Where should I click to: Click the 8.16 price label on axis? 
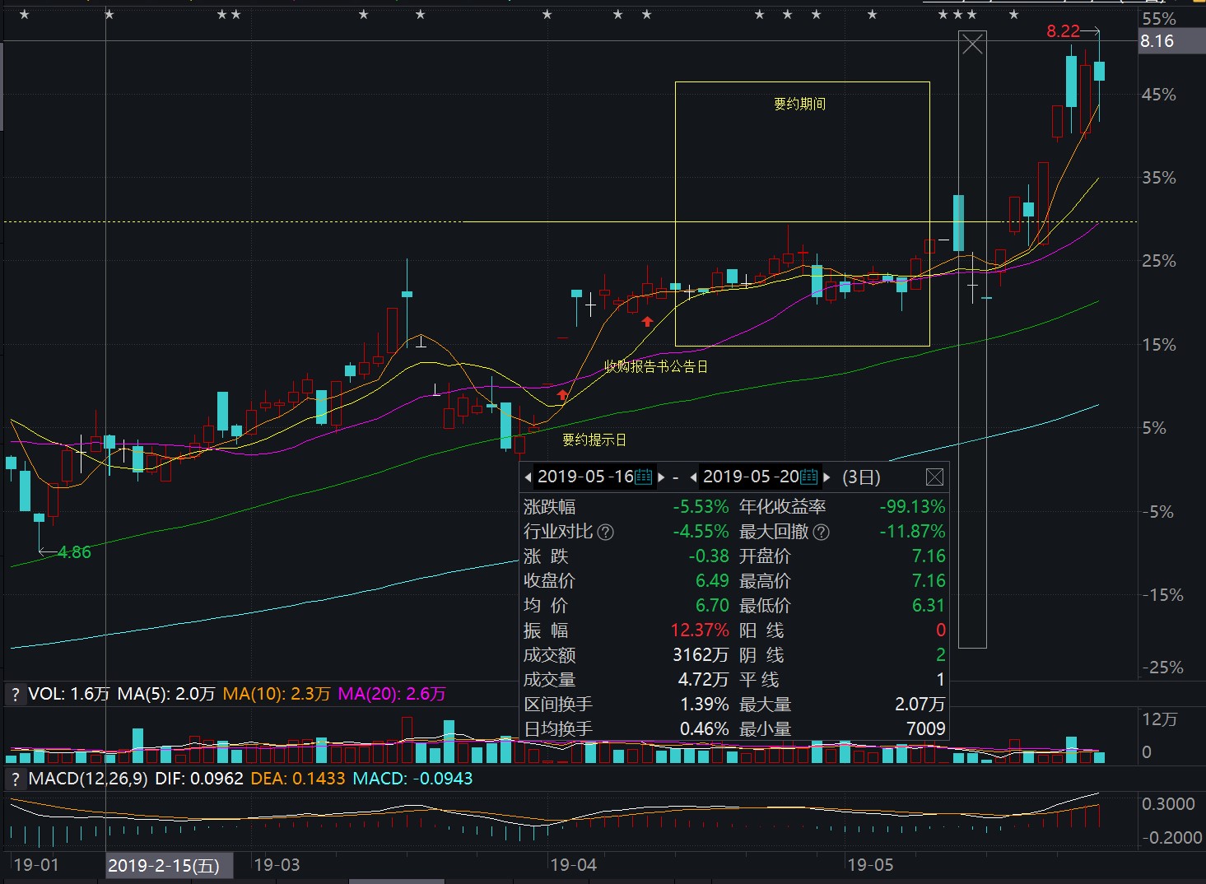[x=1157, y=41]
